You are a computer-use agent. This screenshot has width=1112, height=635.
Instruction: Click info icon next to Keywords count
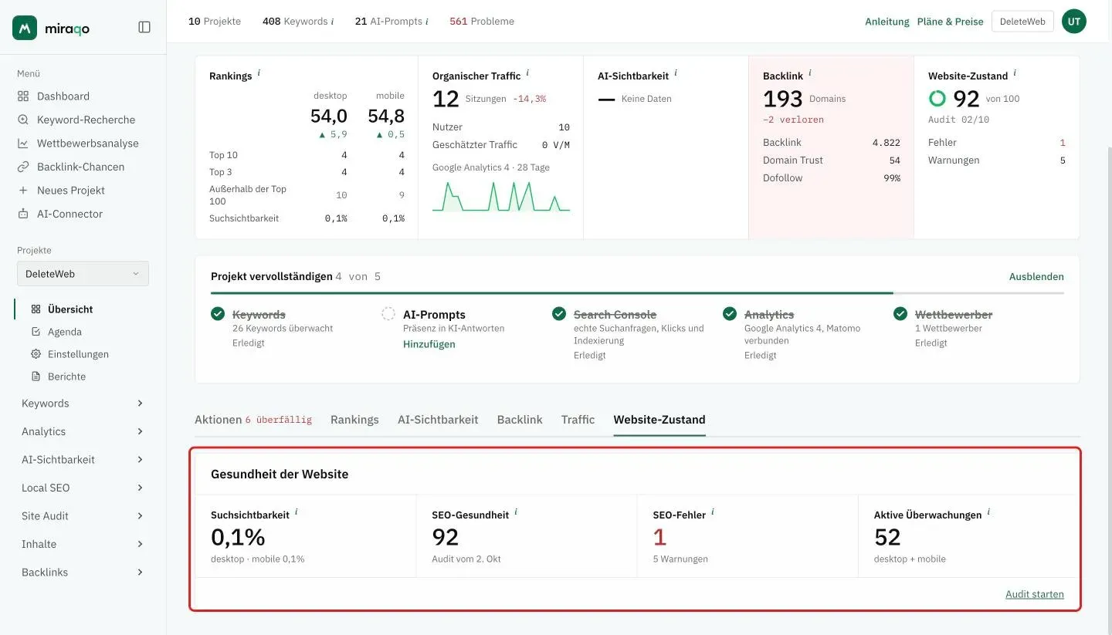click(333, 22)
